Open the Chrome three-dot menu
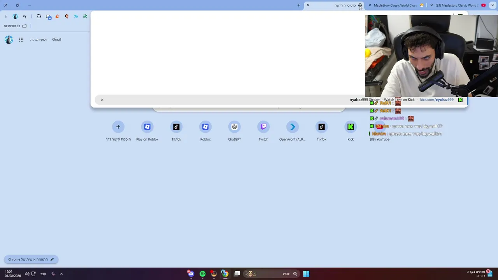This screenshot has height=280, width=498. [6, 16]
